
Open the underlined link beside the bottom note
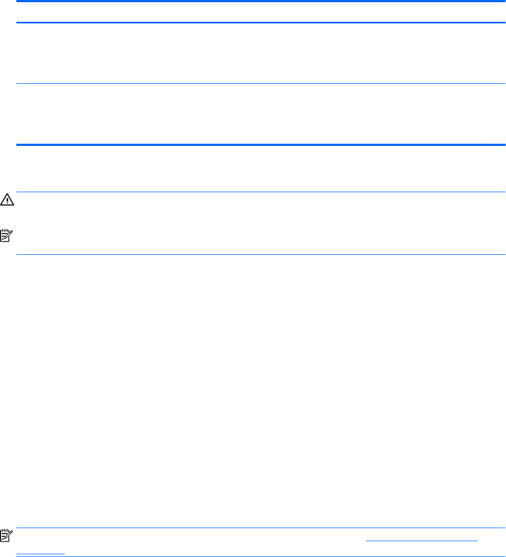[x=422, y=540]
